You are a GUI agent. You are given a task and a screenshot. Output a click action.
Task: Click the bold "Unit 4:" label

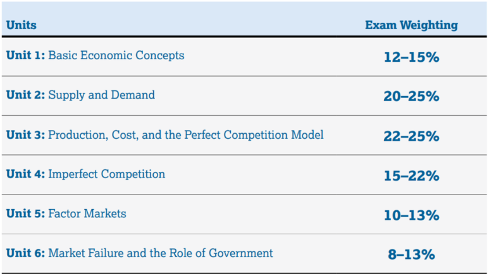pyautogui.click(x=25, y=174)
